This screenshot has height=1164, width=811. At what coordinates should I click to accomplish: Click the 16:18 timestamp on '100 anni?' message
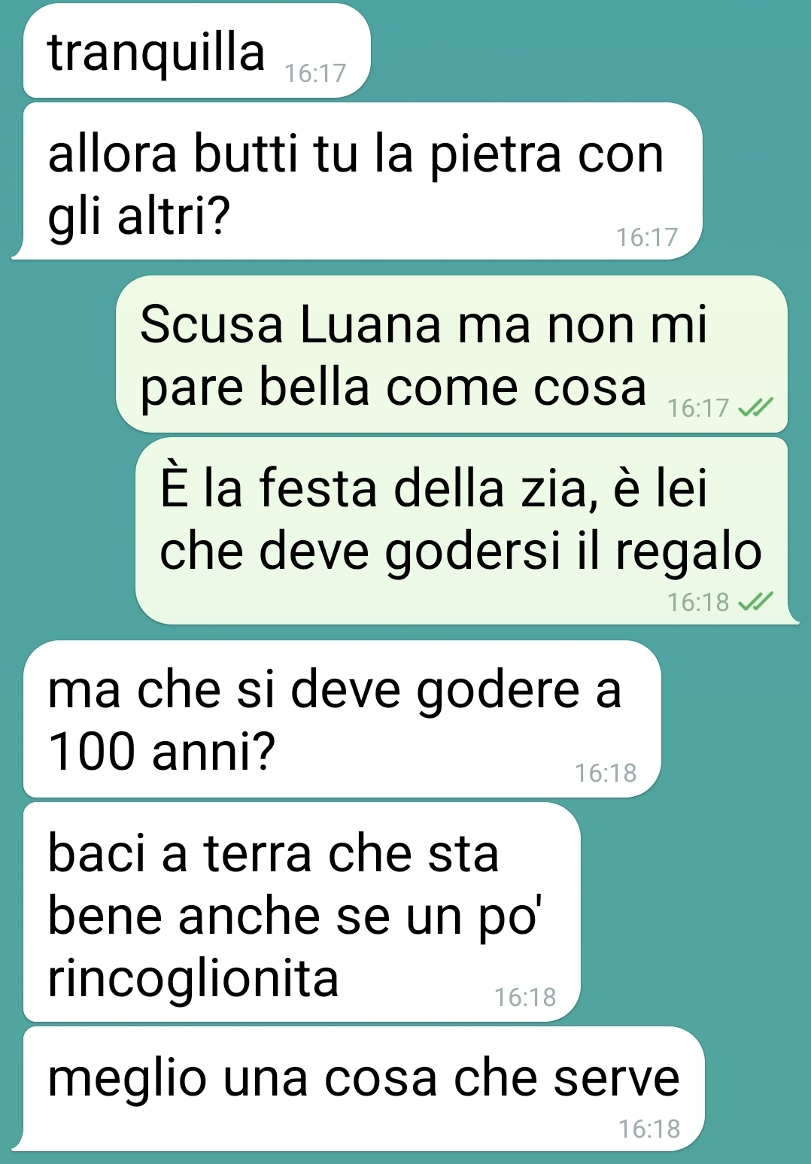click(x=606, y=773)
